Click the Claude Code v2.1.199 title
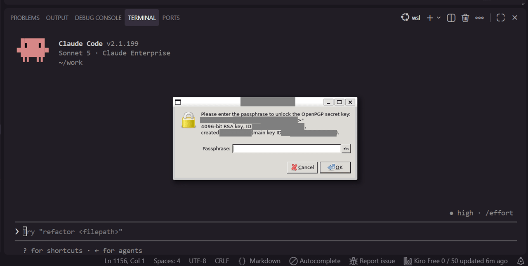This screenshot has height=266, width=528. 99,44
